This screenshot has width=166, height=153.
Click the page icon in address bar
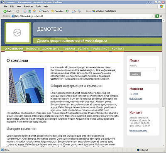pyautogui.click(x=13, y=16)
